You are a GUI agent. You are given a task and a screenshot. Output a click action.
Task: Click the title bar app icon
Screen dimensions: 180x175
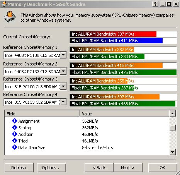point(4,4)
